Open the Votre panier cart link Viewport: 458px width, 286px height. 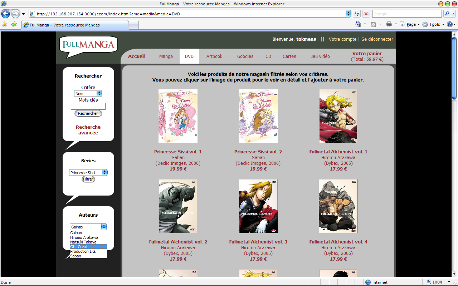click(367, 54)
